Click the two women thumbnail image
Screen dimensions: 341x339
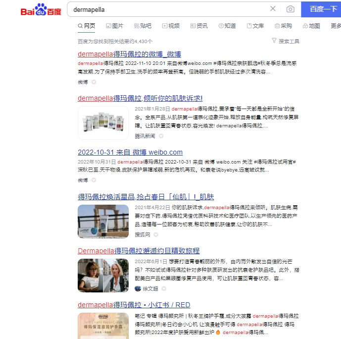point(103,275)
